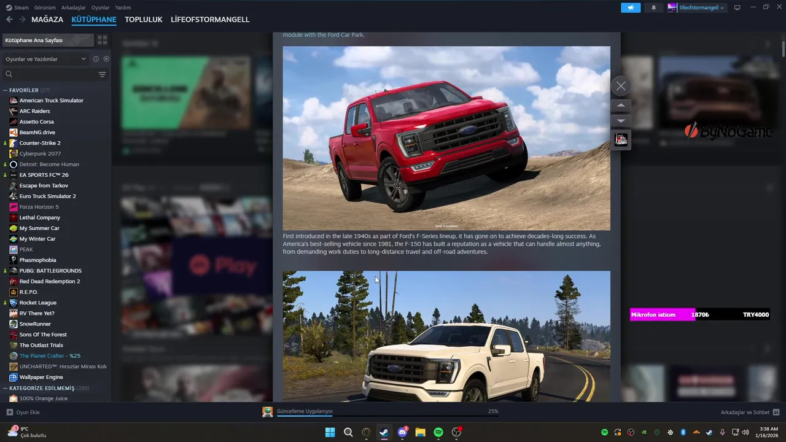Viewport: 786px width, 442px height.
Task: Close the news popup with X button
Action: coord(621,86)
